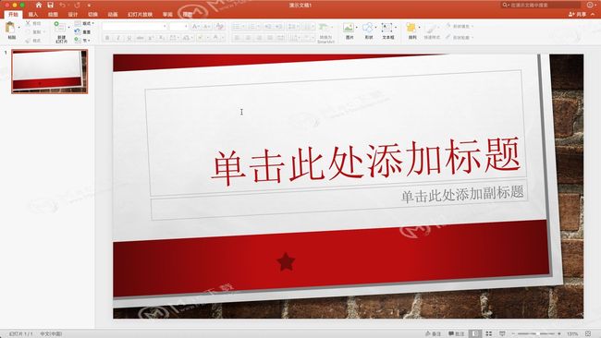Save the presentation with the disk icon
The height and width of the screenshot is (338, 601).
pyautogui.click(x=50, y=5)
